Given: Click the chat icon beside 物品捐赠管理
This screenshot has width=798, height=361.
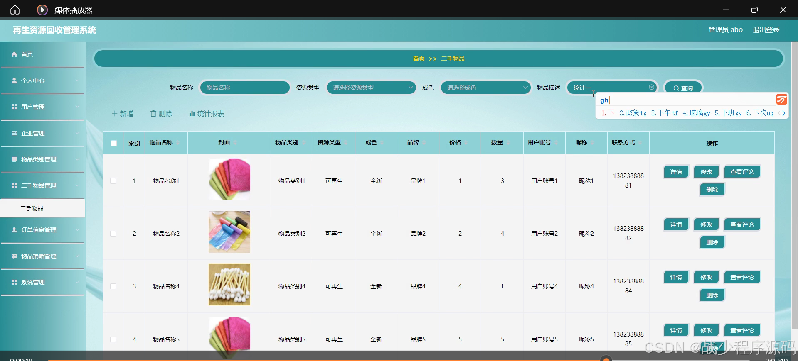Looking at the screenshot, I should 14,256.
